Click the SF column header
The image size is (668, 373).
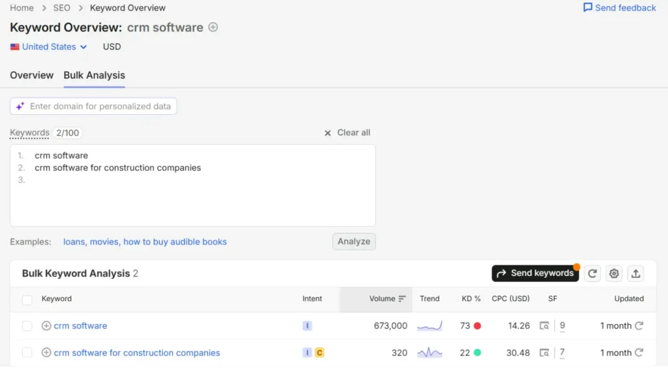553,299
